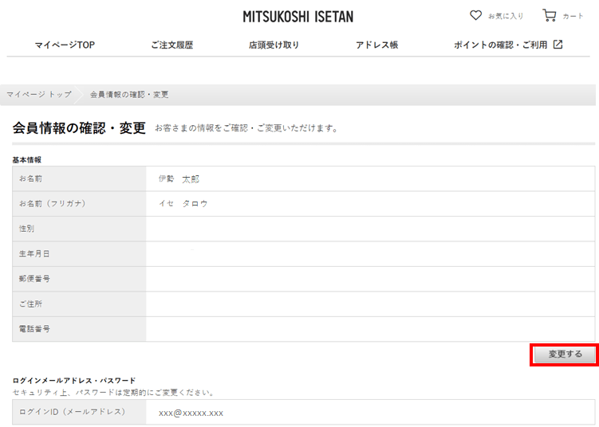The width and height of the screenshot is (599, 427).
Task: Click the MITSUKOSHI ISETAN logo
Action: click(x=298, y=17)
